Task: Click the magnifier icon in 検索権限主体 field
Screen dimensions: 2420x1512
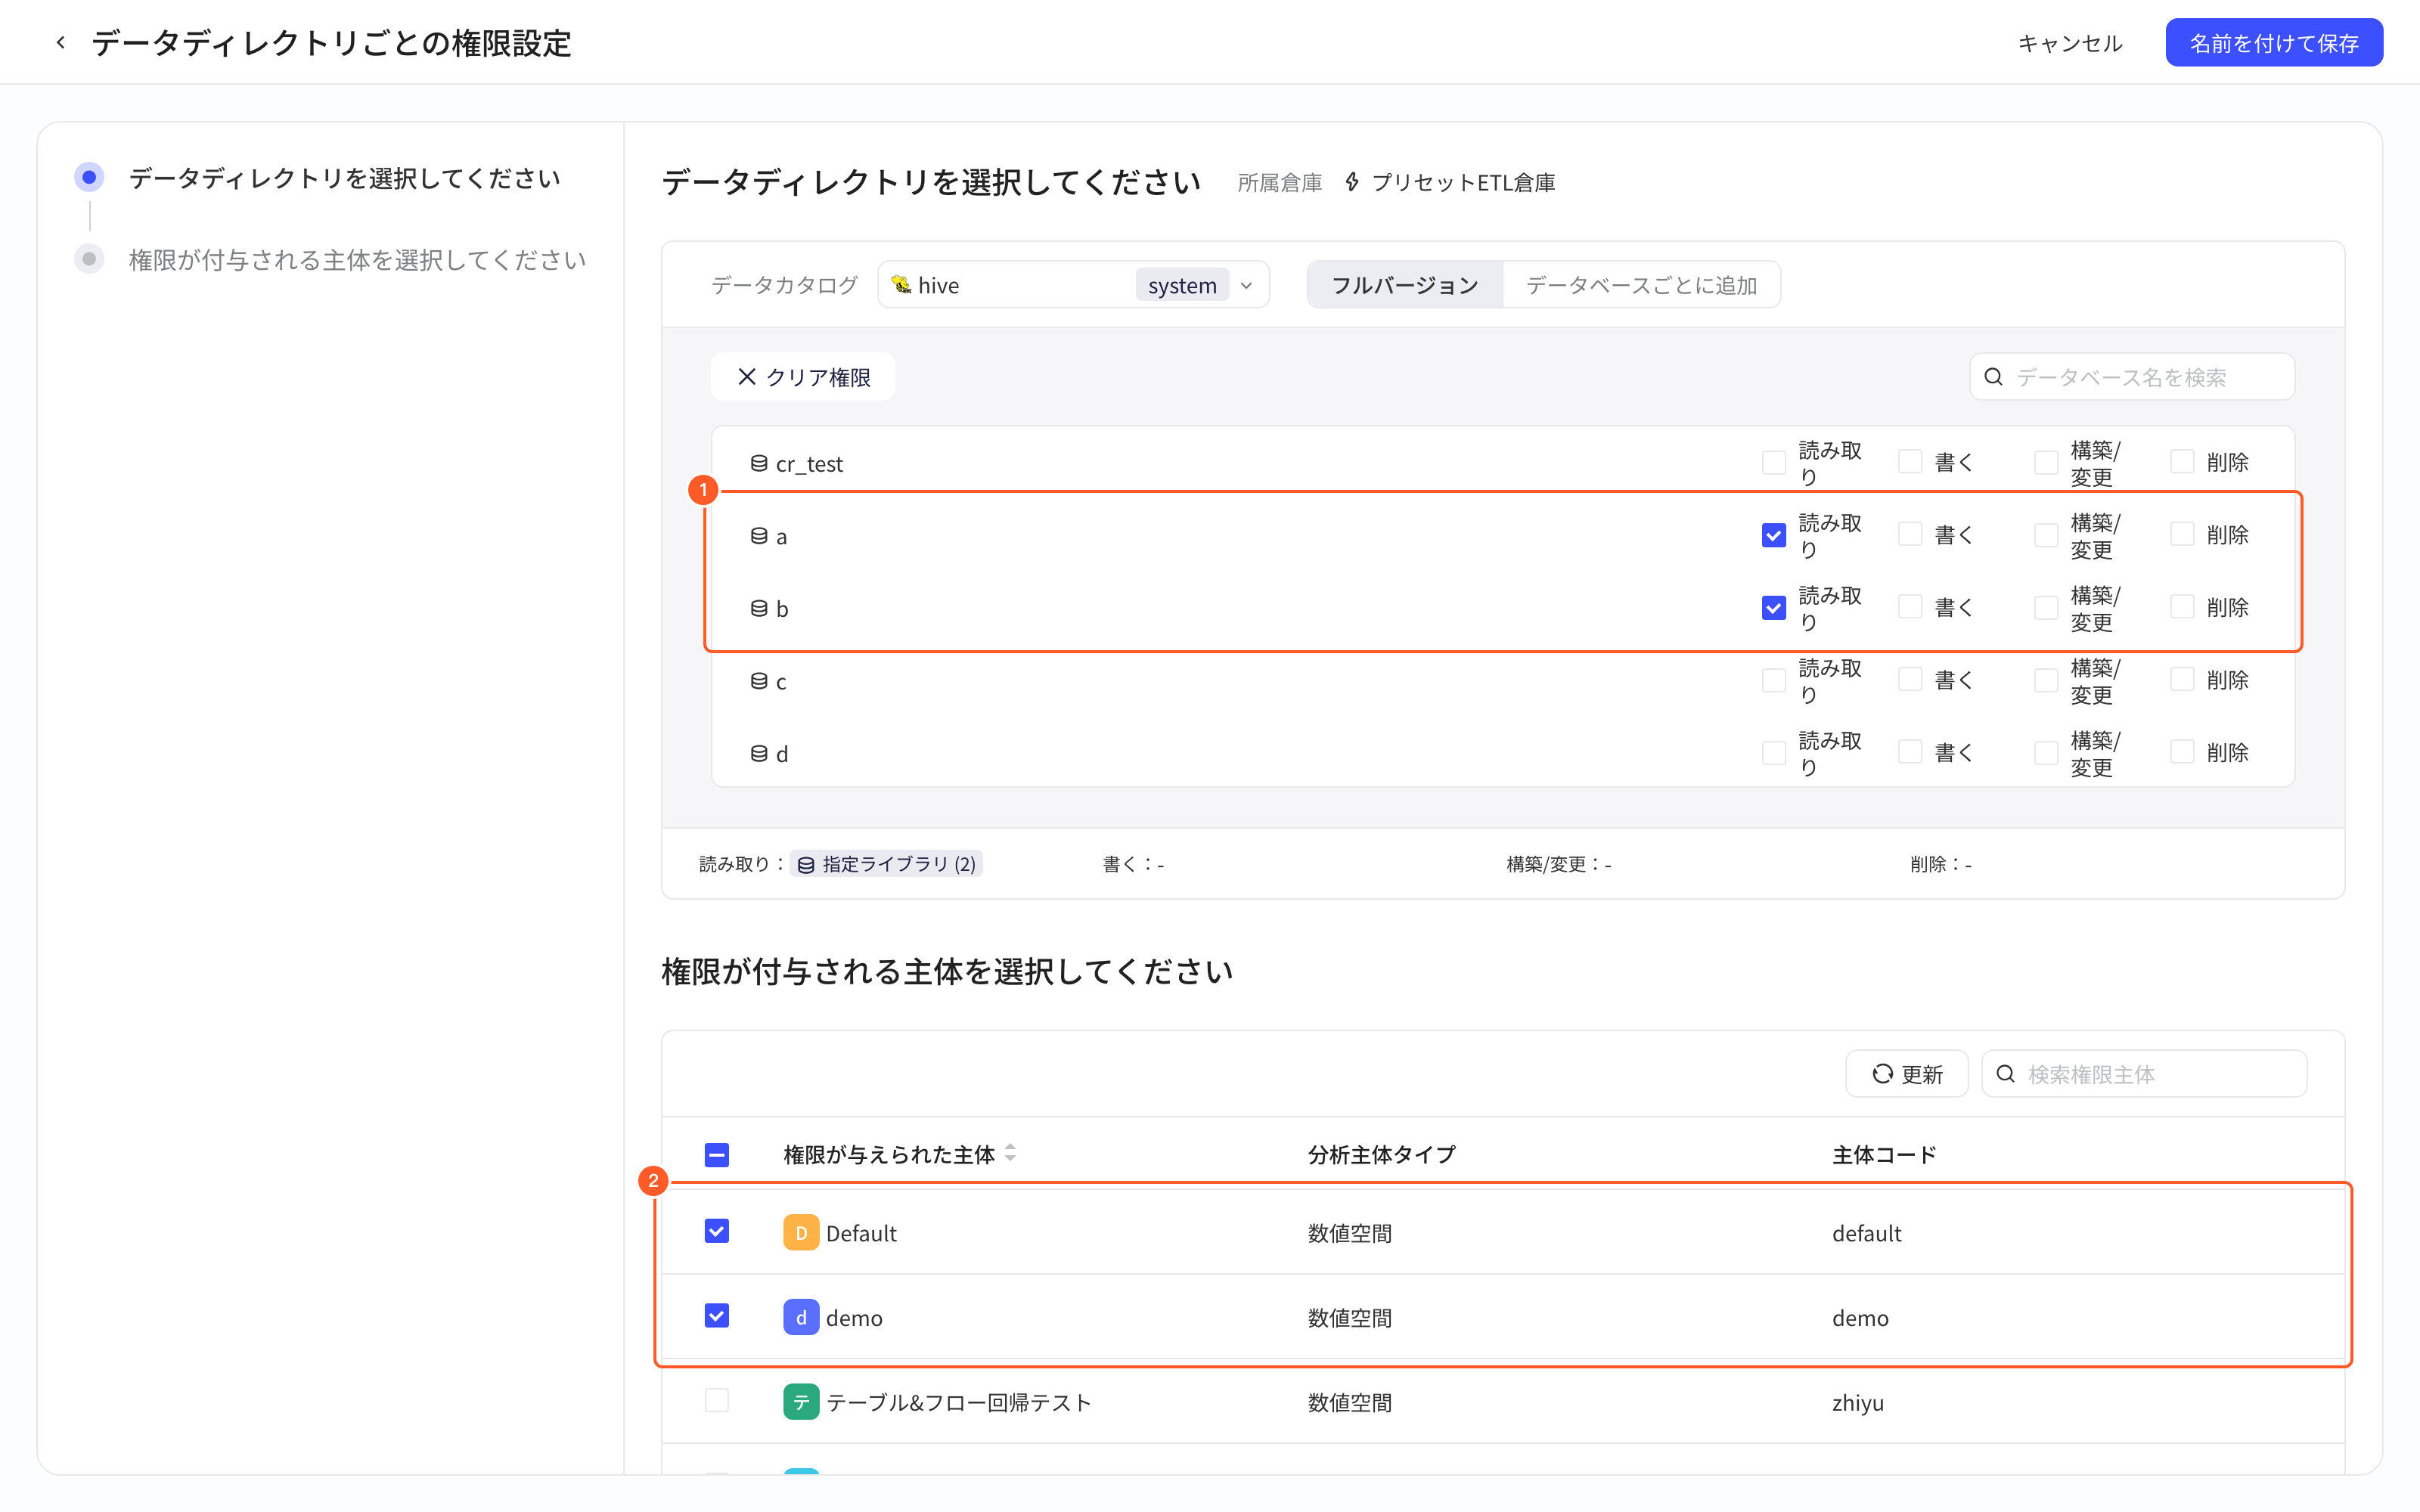Action: 2005,1074
